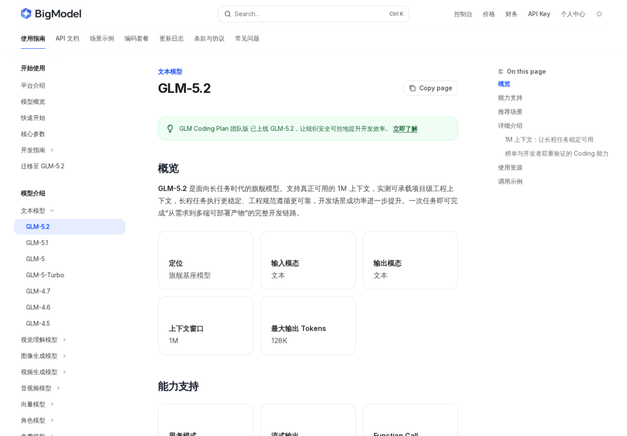
Task: Jump to 调用示例 in On this page
Action: point(510,182)
